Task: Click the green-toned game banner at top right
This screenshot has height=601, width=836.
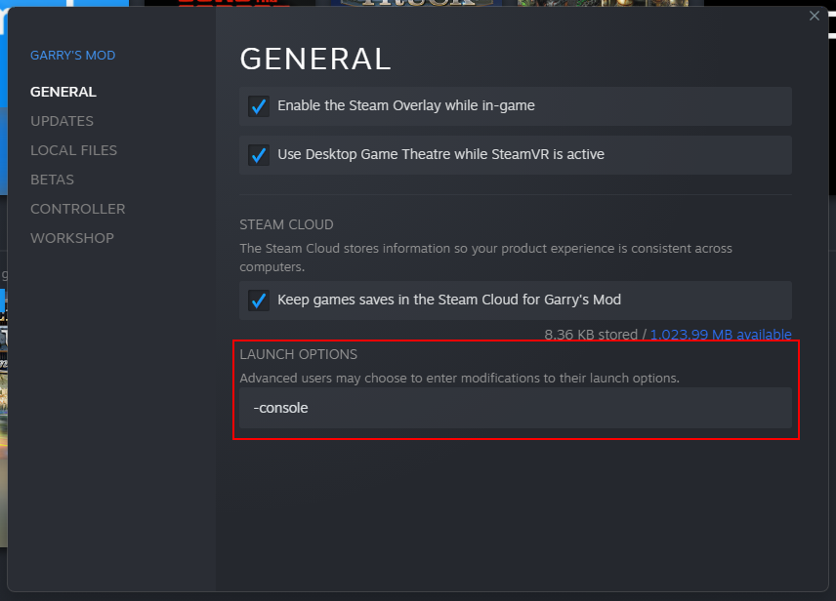Action: click(603, 3)
